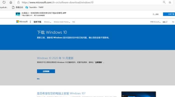Open the site search in the header

pyautogui.click(x=165, y=22)
